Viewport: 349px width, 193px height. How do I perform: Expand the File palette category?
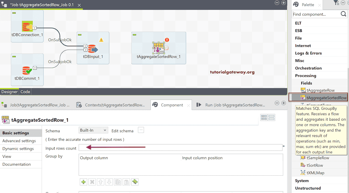click(298, 38)
